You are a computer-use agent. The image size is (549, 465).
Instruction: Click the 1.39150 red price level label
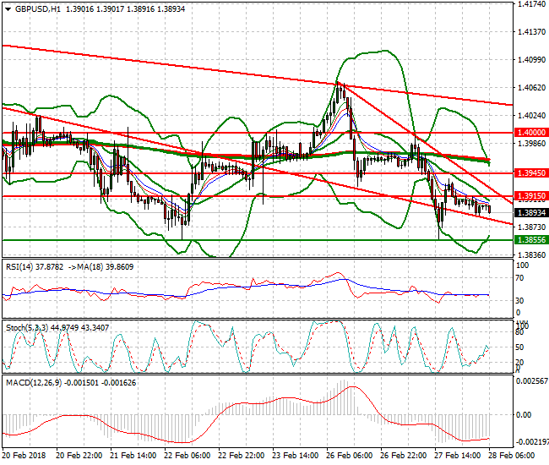click(531, 196)
